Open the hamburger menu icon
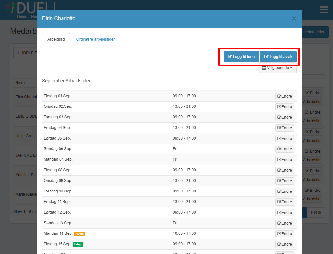 click(x=324, y=10)
